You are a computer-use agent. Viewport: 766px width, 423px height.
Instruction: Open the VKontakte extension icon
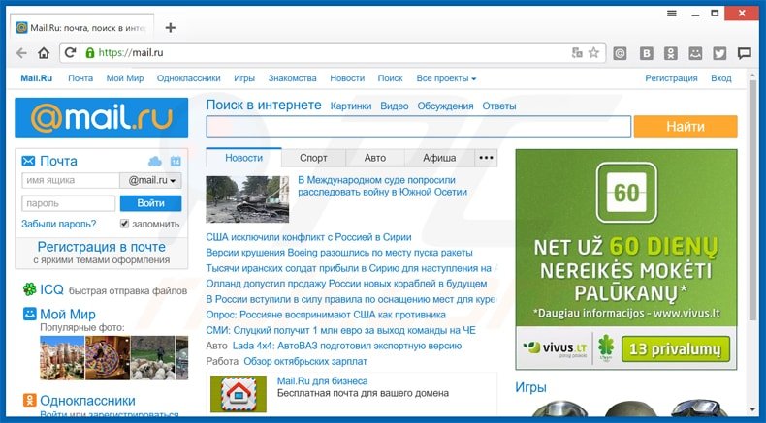(x=647, y=53)
